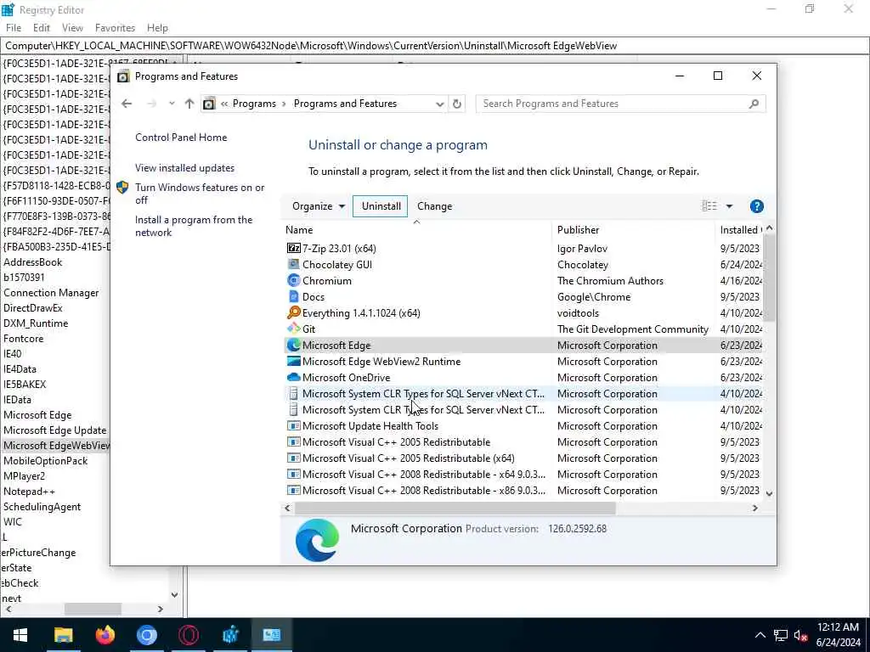Image resolution: width=870 pixels, height=652 pixels.
Task: Open the Programs and Features help icon
Action: pyautogui.click(x=756, y=206)
